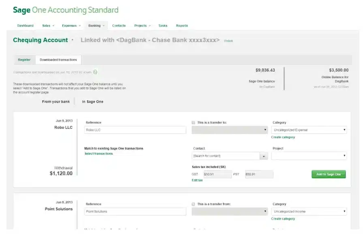This screenshot has height=239, width=363.
Task: Click the 'In Sage One' heading
Action: coord(92,102)
